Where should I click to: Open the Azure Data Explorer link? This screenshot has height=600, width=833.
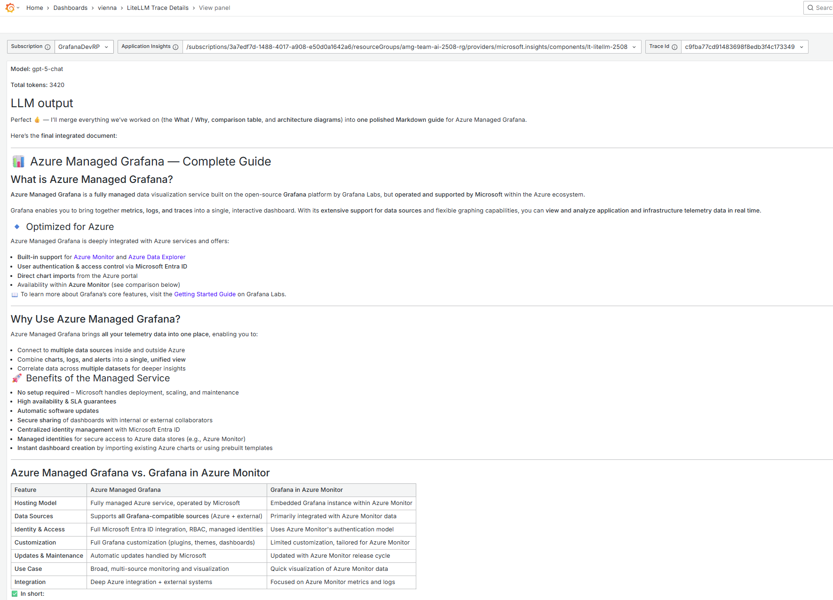click(157, 257)
